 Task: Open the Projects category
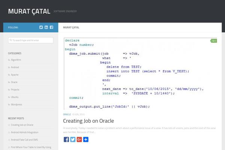[x=15, y=90]
